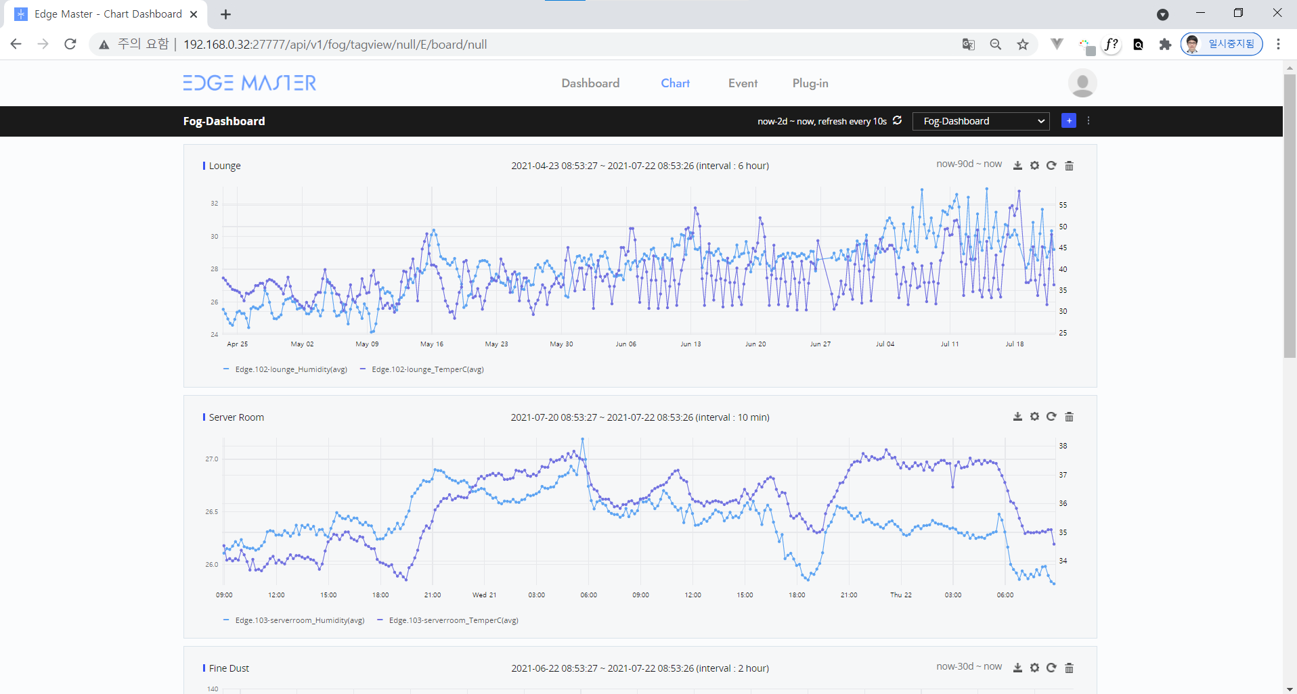The image size is (1297, 694).
Task: Open the dashboard three-dot options menu
Action: (1089, 121)
